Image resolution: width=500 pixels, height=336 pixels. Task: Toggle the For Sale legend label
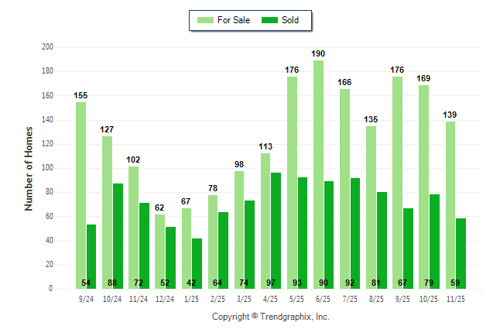235,20
